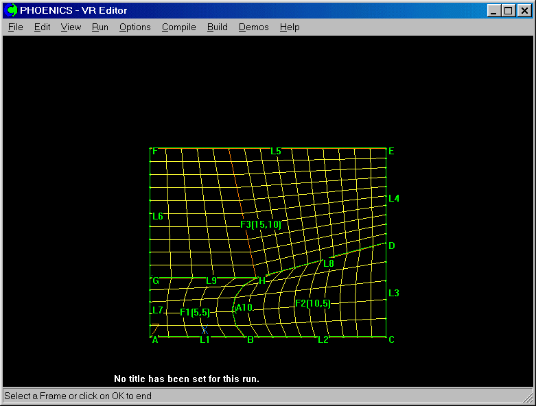The height and width of the screenshot is (406, 536).
Task: Open the Edit menu
Action: click(x=43, y=27)
